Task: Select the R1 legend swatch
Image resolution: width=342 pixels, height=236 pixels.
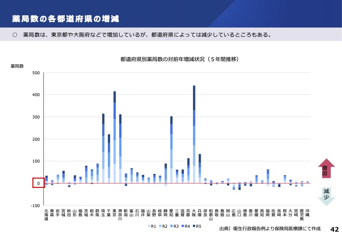Action: pos(149,226)
